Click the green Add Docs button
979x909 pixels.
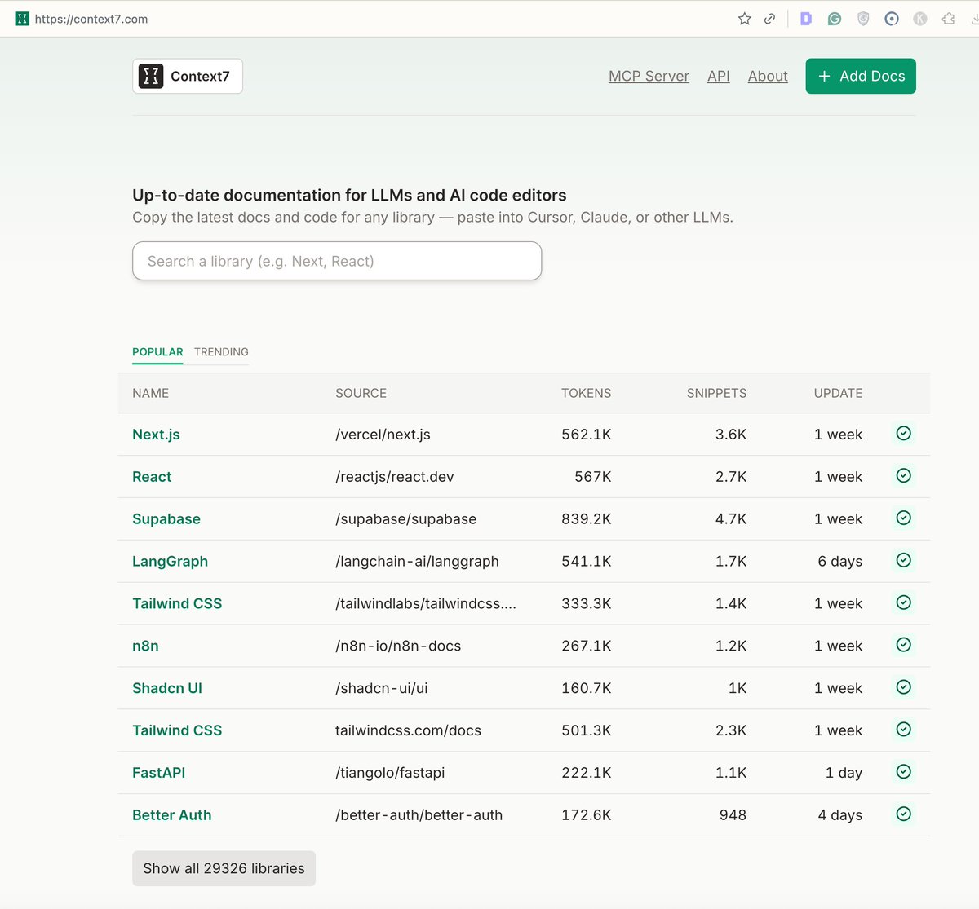pyautogui.click(x=861, y=76)
